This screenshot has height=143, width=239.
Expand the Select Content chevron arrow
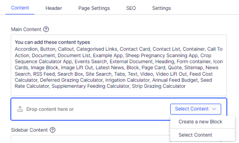214,109
